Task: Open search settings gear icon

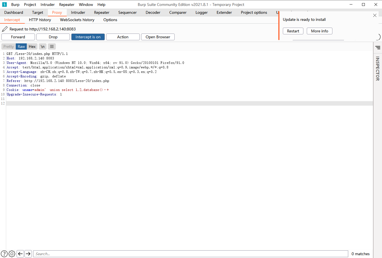Action: [12, 254]
